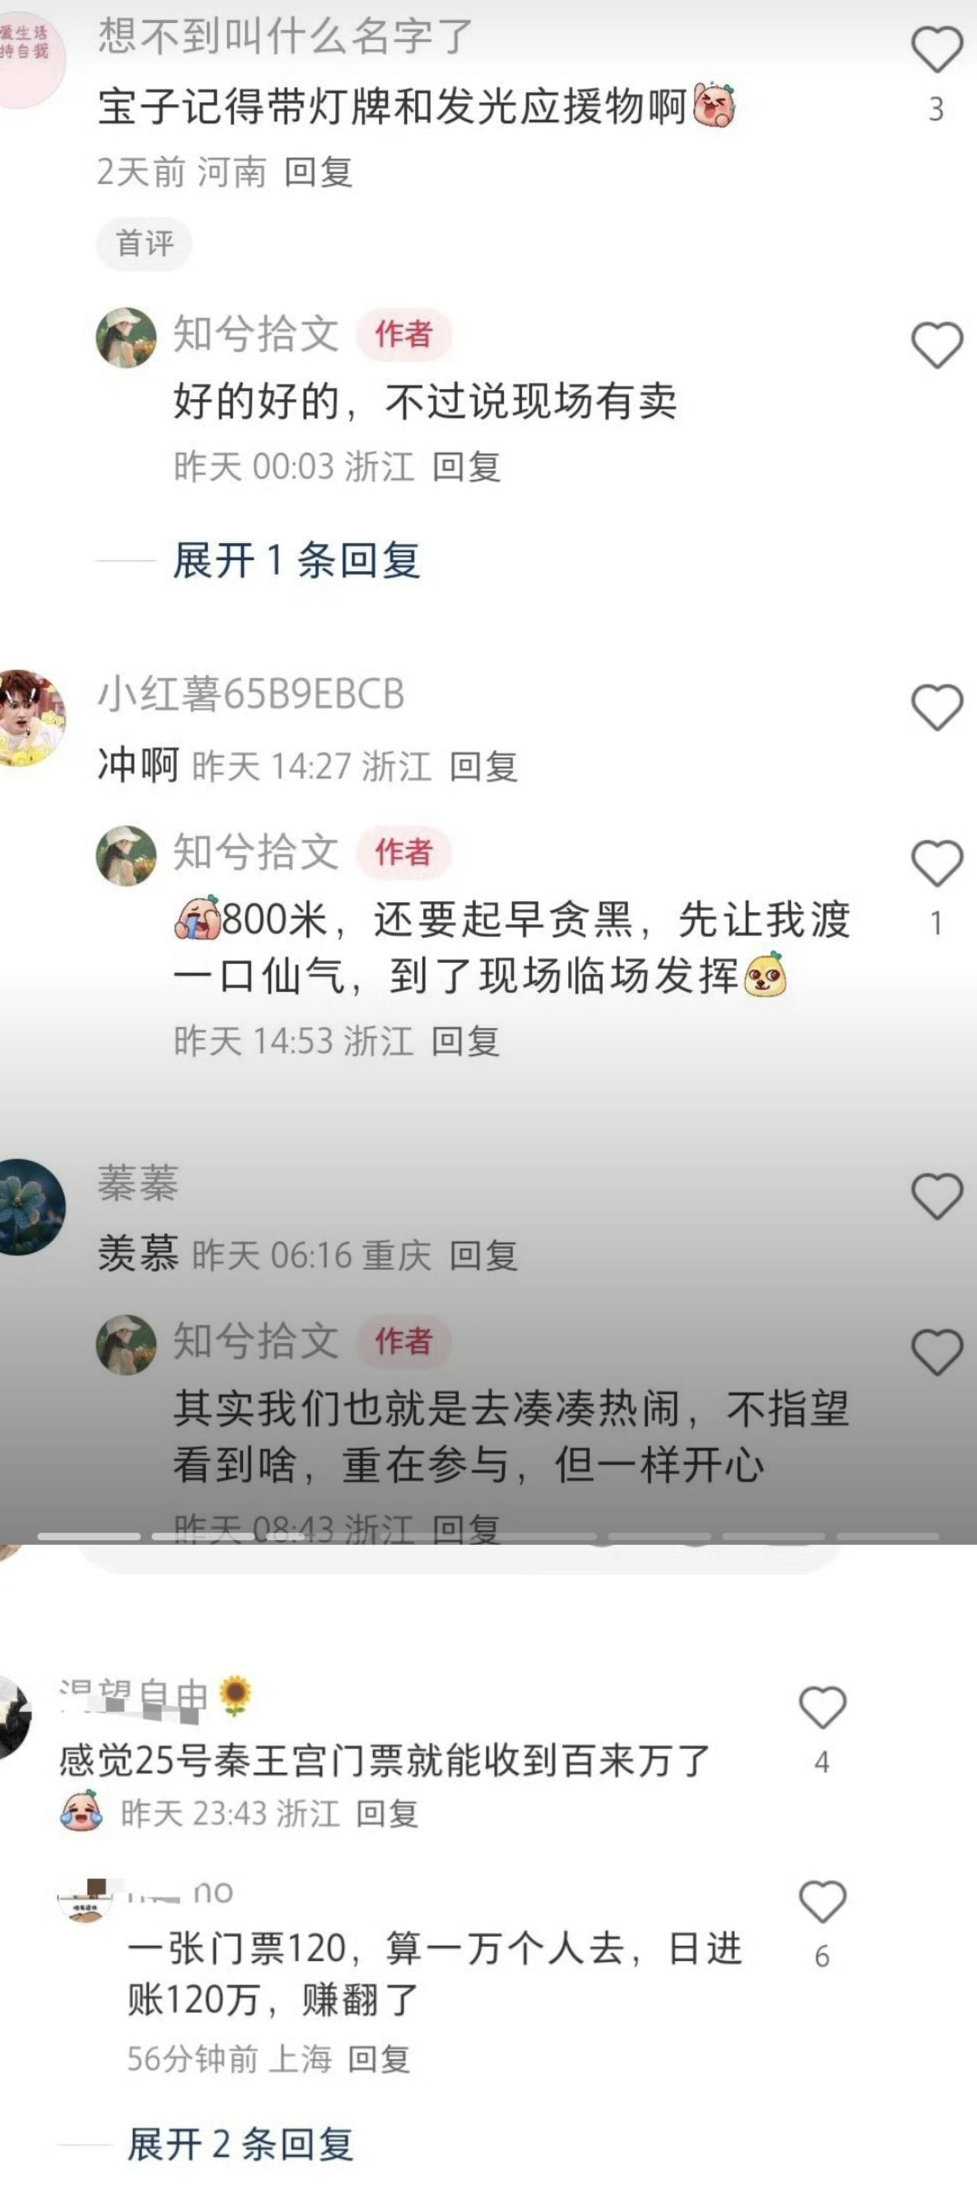Expand 展开 1 条回复

(296, 560)
